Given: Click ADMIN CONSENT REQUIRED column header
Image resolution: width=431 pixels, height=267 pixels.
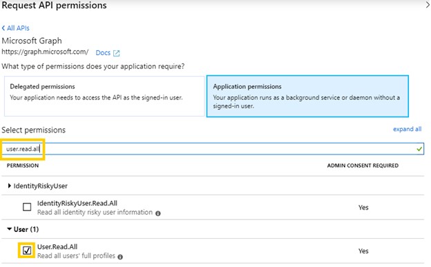Looking at the screenshot, I should click(363, 166).
